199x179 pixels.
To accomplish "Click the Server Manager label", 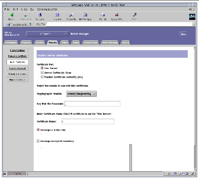I will coord(80,34).
